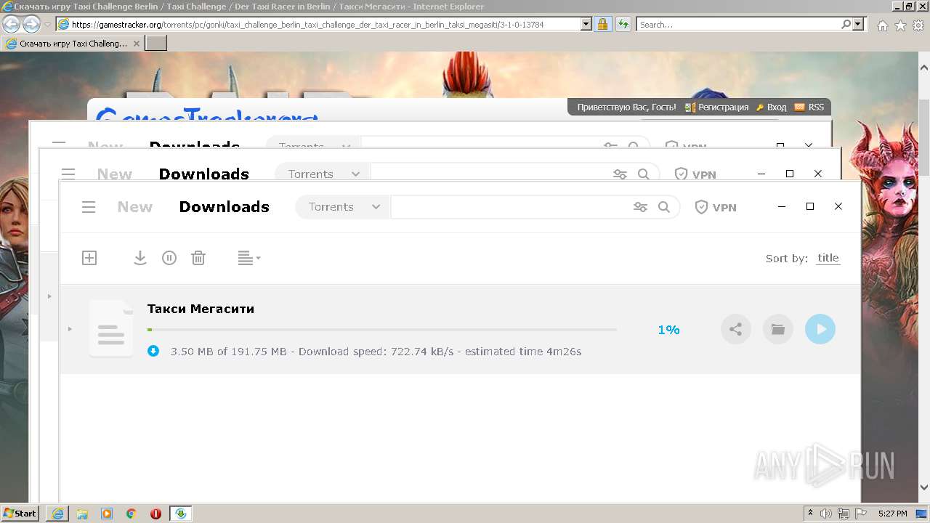Open the address bar history dropdown
This screenshot has width=930, height=523.
(x=586, y=25)
